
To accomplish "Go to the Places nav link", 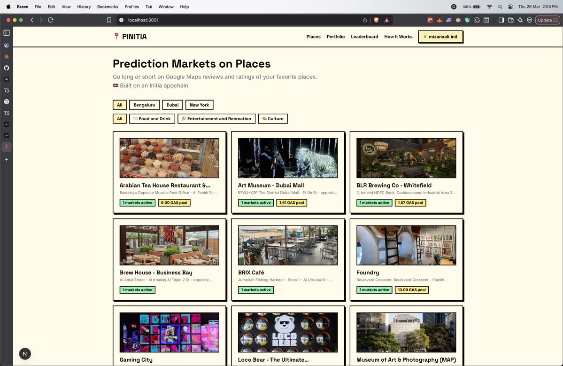I will click(x=314, y=37).
